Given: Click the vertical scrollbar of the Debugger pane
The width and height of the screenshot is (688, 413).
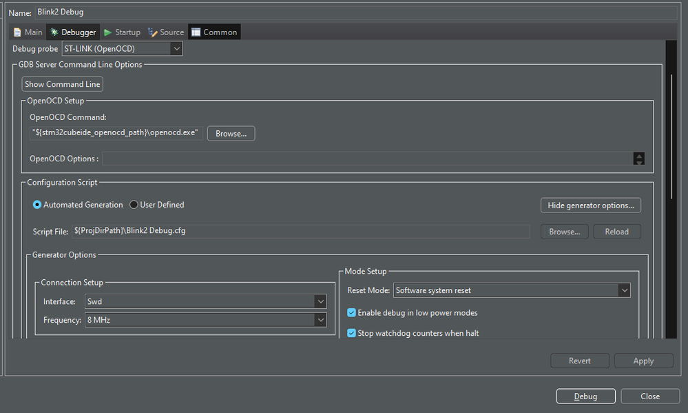Looking at the screenshot, I should click(671, 137).
